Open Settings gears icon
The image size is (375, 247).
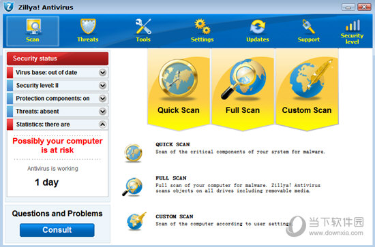[202, 27]
